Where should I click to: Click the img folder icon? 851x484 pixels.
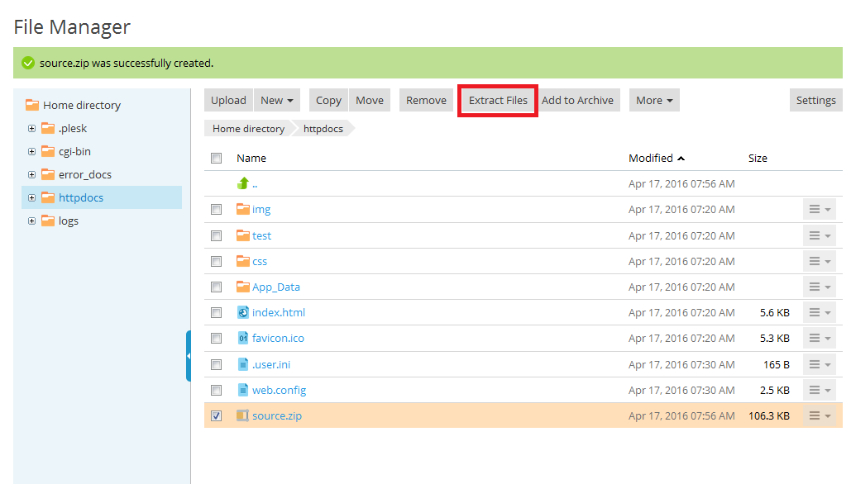click(242, 209)
